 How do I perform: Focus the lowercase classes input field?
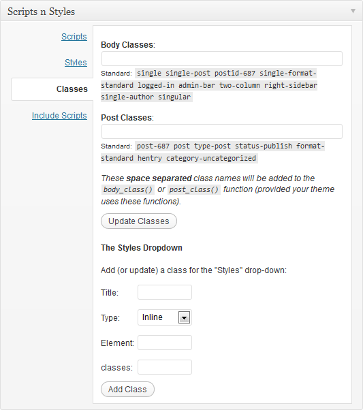pos(165,367)
